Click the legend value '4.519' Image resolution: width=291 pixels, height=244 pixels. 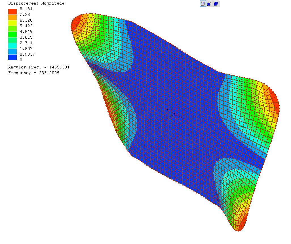(26, 32)
